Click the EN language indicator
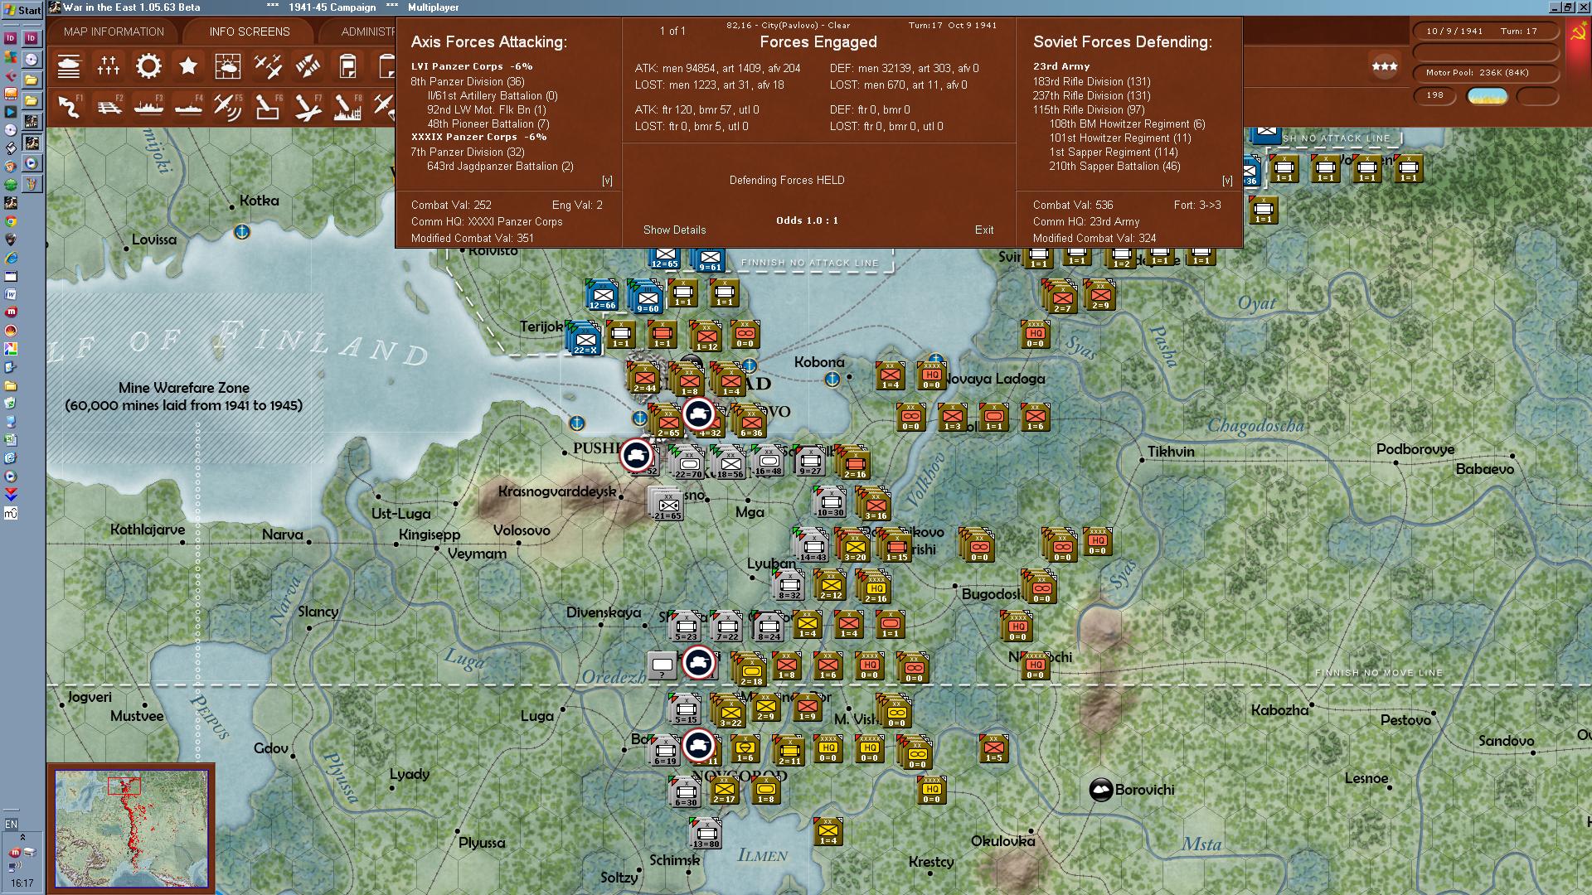This screenshot has width=1592, height=895. coord(11,824)
